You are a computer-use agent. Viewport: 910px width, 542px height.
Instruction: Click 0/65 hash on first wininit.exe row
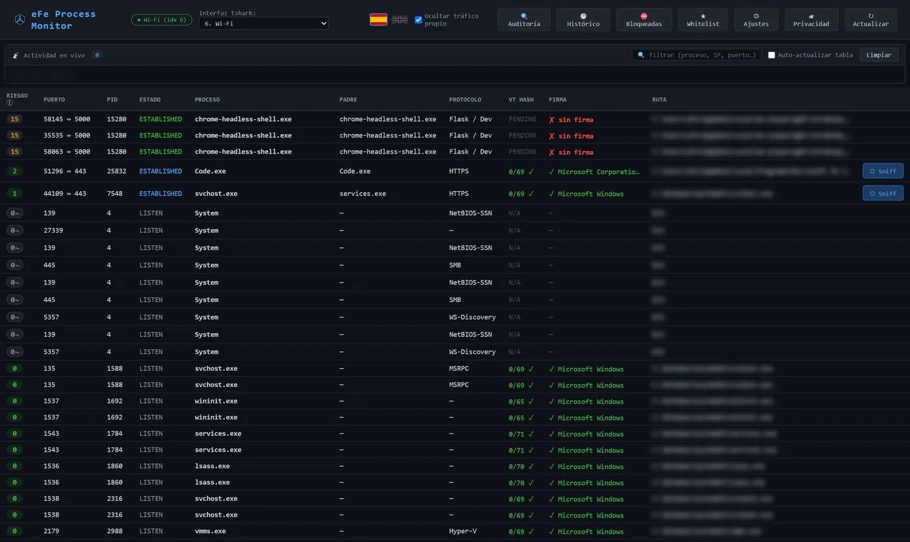[x=521, y=401]
